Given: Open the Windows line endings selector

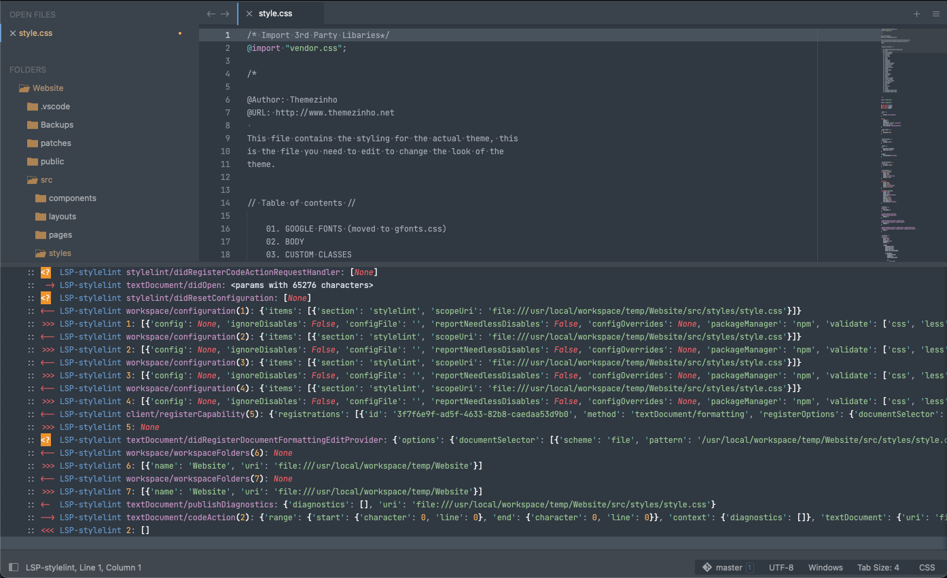Looking at the screenshot, I should click(825, 567).
